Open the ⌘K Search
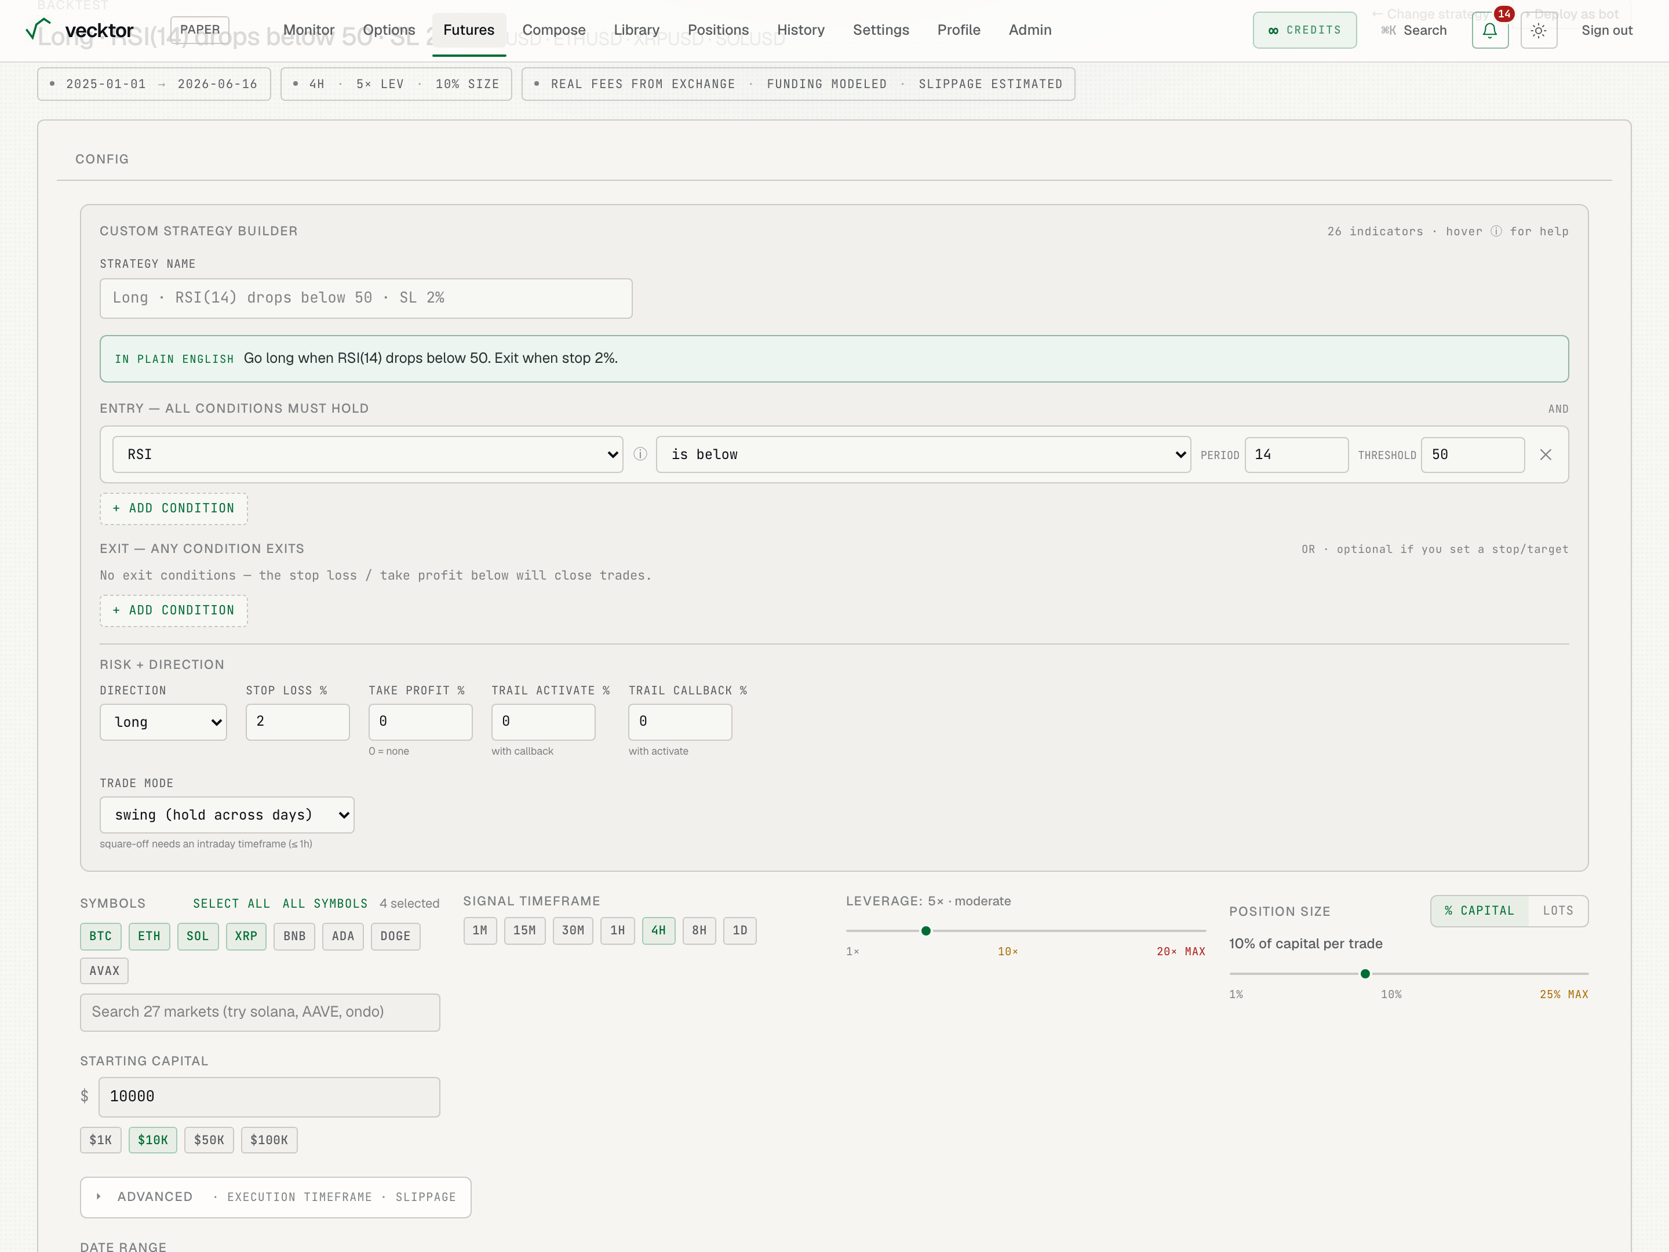Image resolution: width=1669 pixels, height=1252 pixels. click(1413, 30)
